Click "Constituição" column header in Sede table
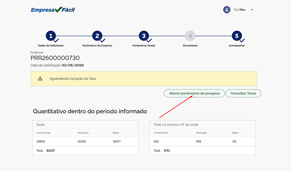291x171 pixels. coord(44,133)
